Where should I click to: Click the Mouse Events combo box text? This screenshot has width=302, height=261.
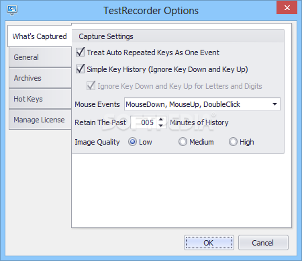[x=183, y=104]
